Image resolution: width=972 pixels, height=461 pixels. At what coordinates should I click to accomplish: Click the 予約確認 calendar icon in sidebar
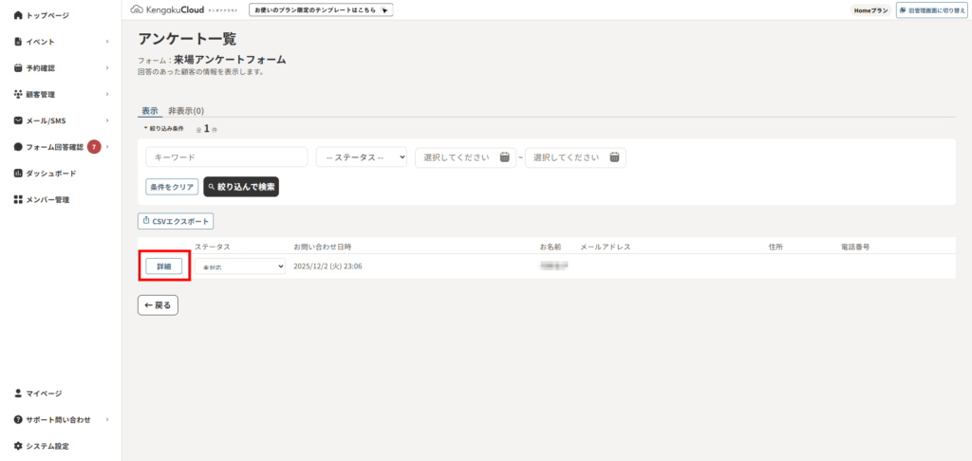(18, 68)
